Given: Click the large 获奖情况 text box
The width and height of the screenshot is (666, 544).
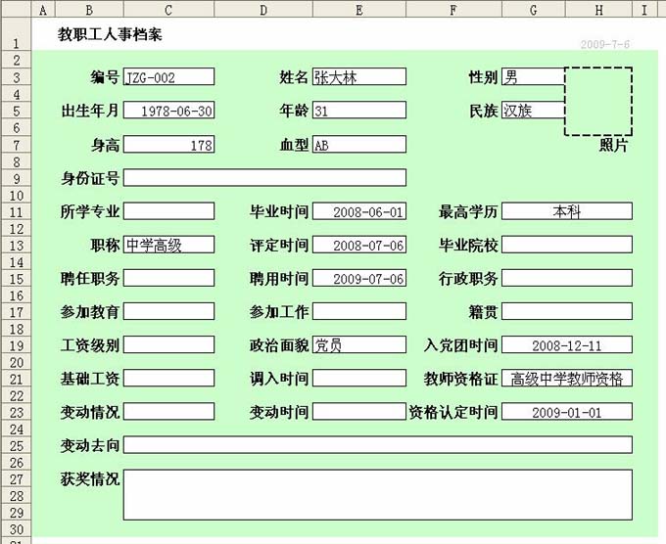Looking at the screenshot, I should coord(377,494).
